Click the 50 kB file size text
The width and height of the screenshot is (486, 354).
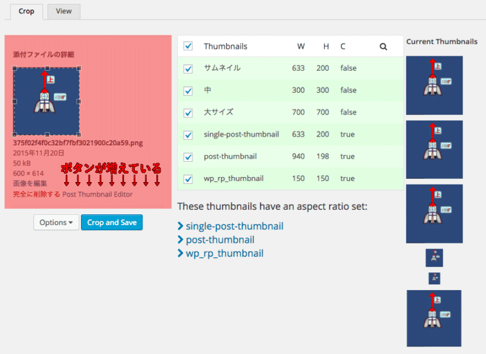pyautogui.click(x=22, y=163)
